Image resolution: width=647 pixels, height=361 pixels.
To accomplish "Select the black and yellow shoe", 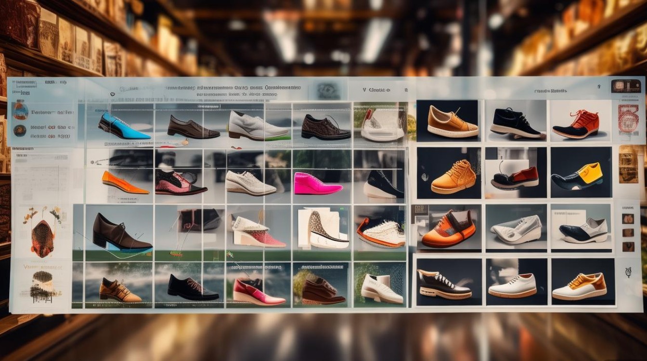I will click(x=577, y=176).
